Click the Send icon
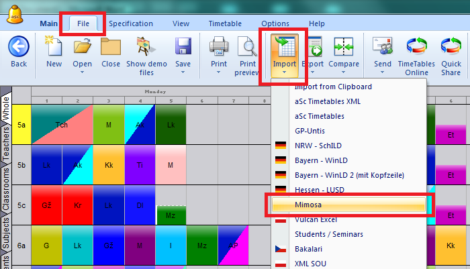Screen dimensions: 470x269 [x=383, y=46]
